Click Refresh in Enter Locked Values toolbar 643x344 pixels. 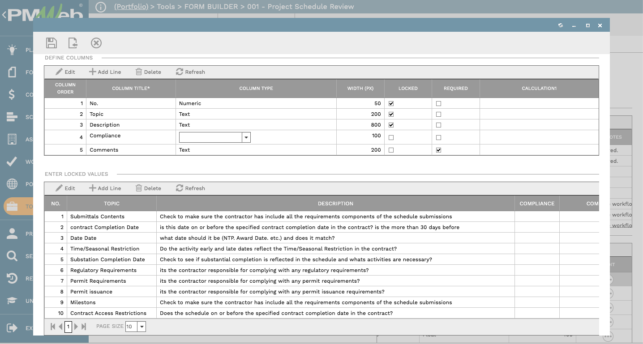click(190, 188)
